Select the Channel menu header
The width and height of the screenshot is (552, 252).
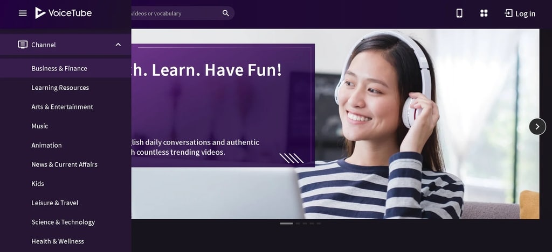pyautogui.click(x=65, y=45)
